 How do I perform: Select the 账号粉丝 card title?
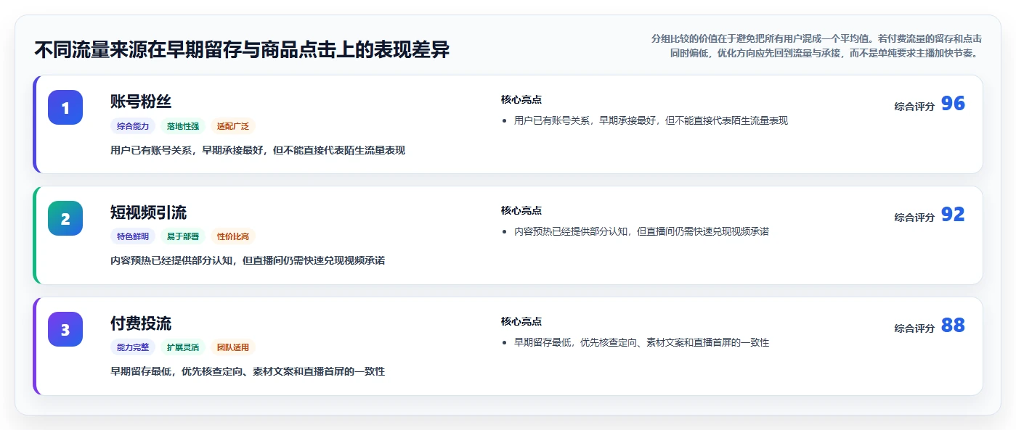pos(141,102)
